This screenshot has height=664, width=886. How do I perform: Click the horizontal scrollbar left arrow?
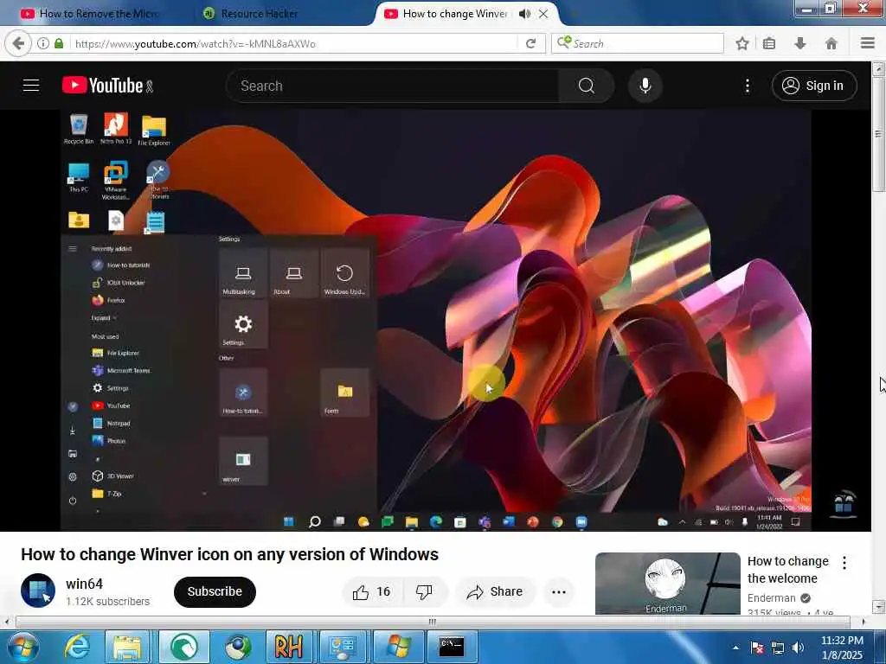point(7,622)
